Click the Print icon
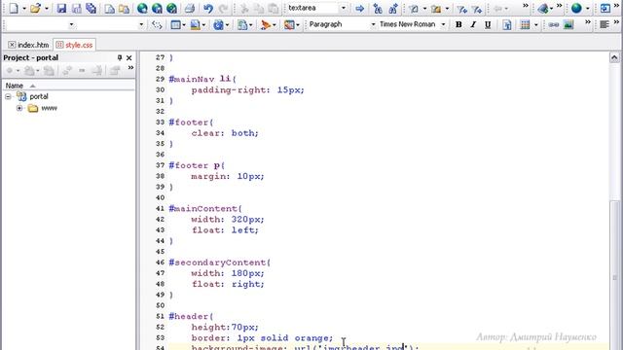623x350 pixels. click(x=190, y=8)
